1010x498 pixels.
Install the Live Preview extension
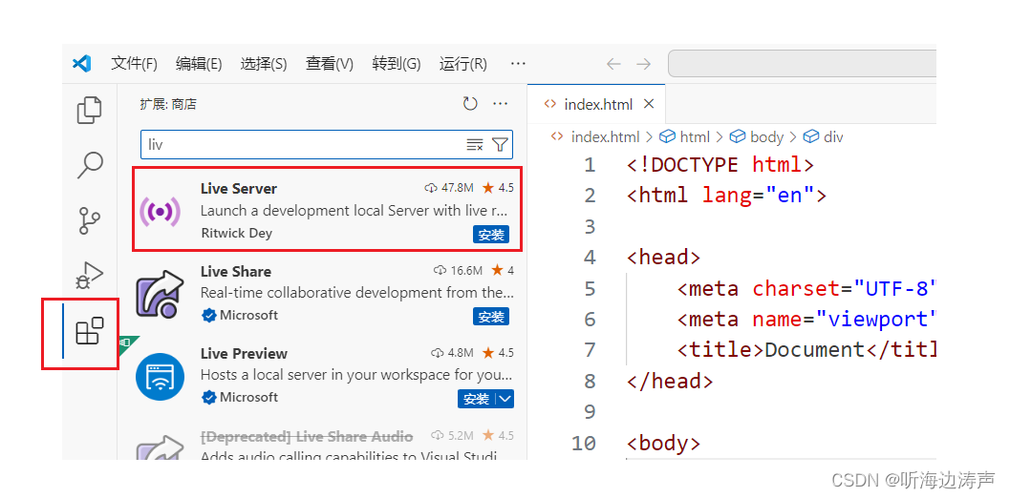(477, 399)
